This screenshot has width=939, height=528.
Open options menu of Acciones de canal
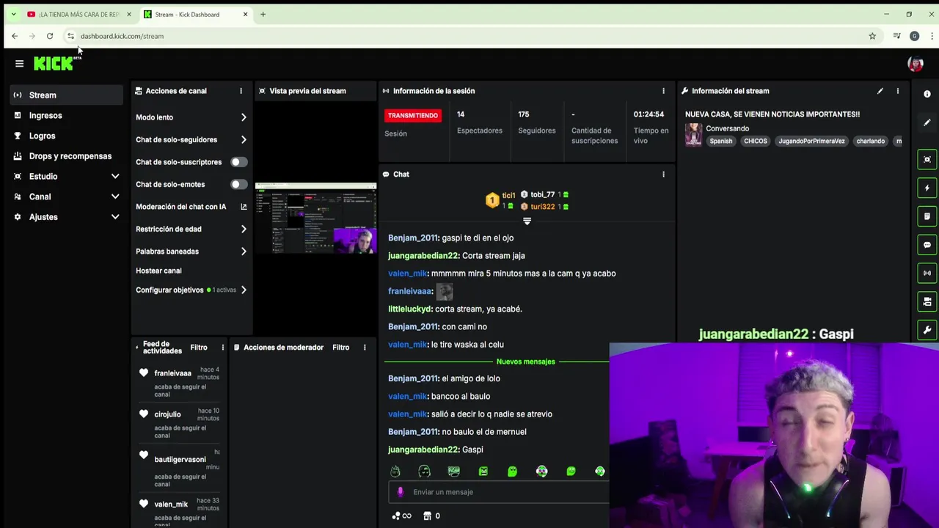click(x=241, y=91)
